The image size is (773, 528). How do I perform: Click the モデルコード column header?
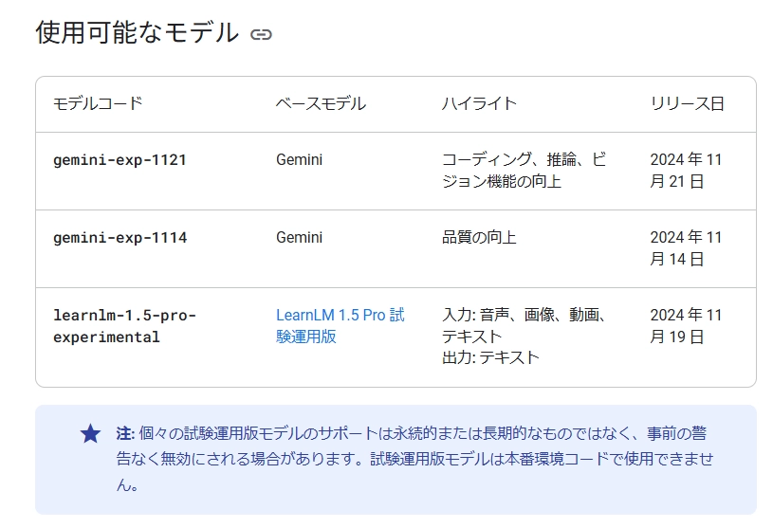tap(98, 104)
